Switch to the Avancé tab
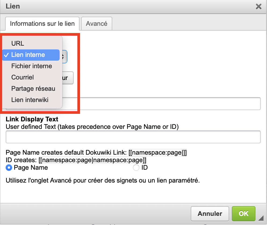 (96, 24)
